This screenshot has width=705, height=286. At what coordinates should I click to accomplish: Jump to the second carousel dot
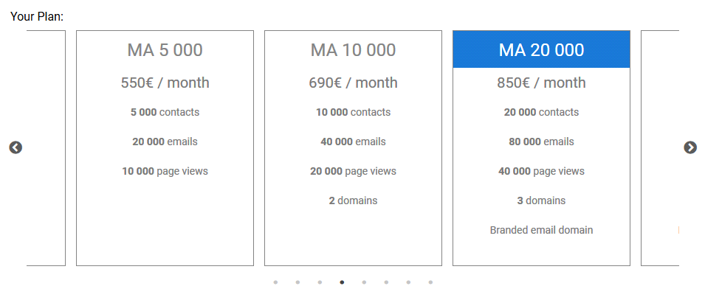point(298,282)
